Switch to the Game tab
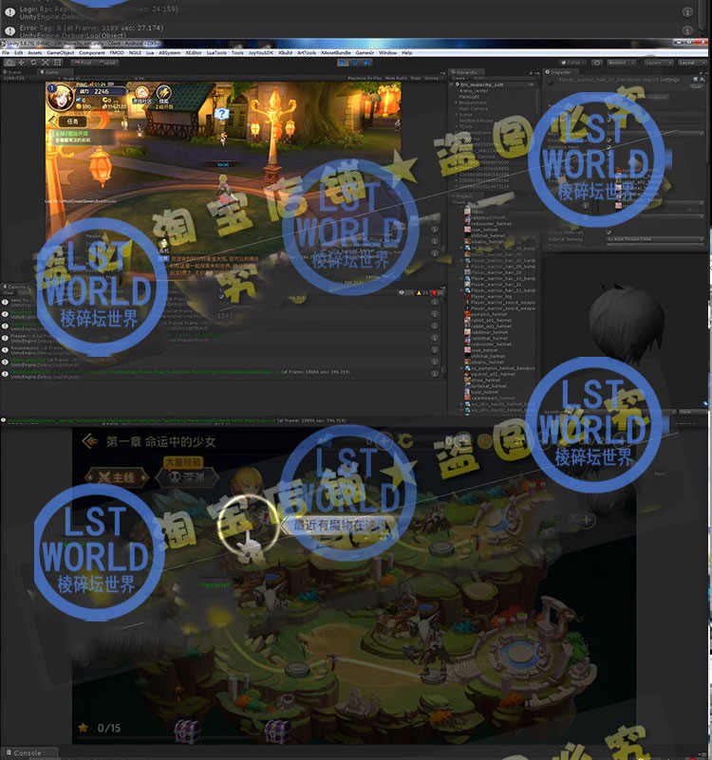The height and width of the screenshot is (760, 712). (52, 72)
